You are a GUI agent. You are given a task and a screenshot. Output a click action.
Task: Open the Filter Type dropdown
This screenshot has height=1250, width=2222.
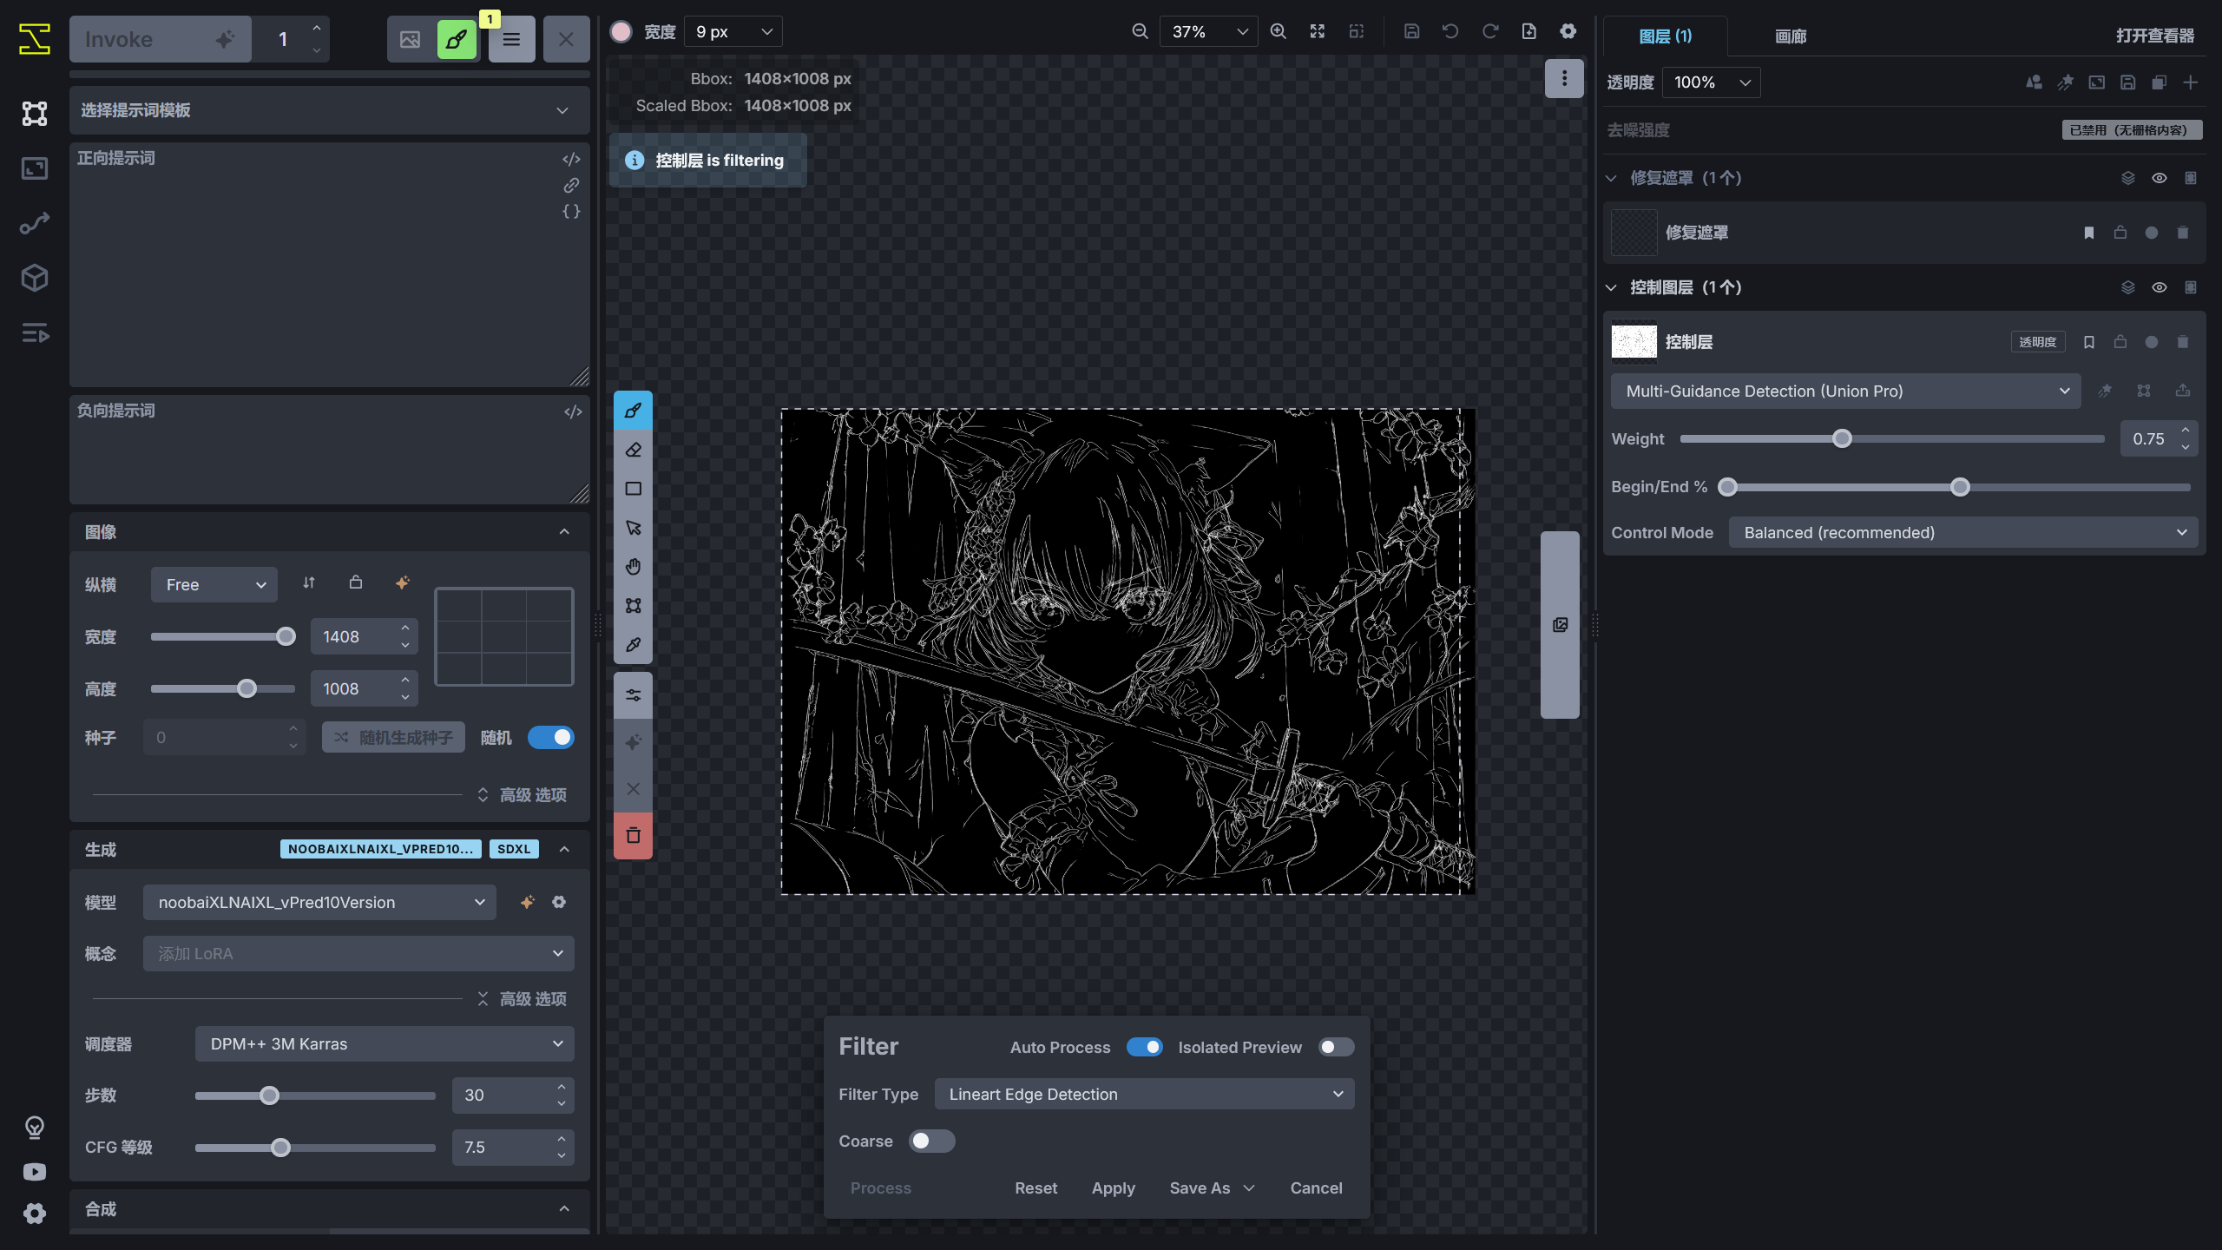1144,1094
